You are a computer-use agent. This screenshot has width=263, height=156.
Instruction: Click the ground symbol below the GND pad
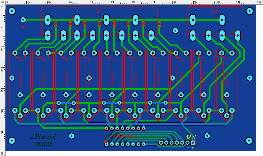[x=23, y=27]
